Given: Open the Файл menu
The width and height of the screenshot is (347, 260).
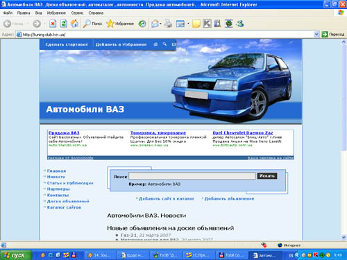Looking at the screenshot, I should tap(8, 13).
